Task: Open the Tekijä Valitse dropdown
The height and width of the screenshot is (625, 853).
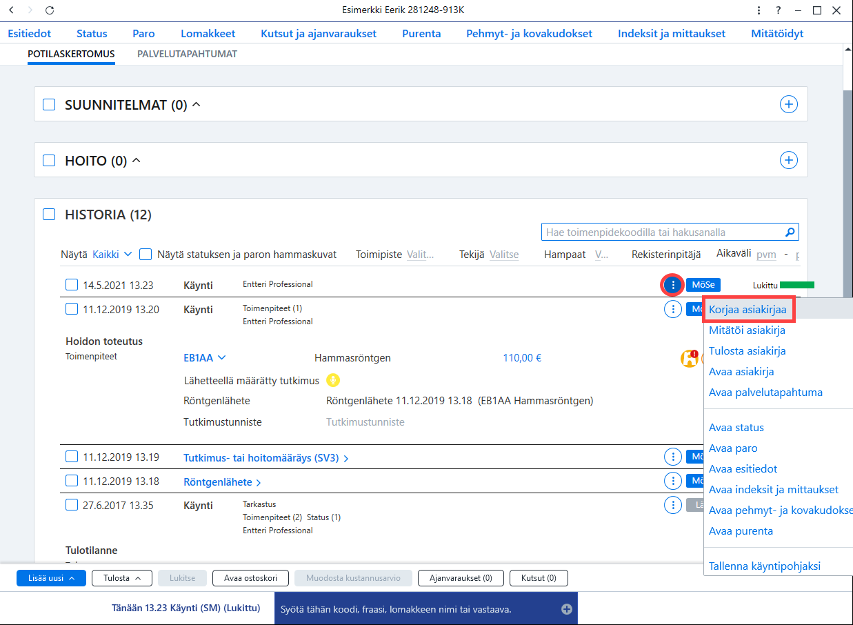Action: click(504, 255)
